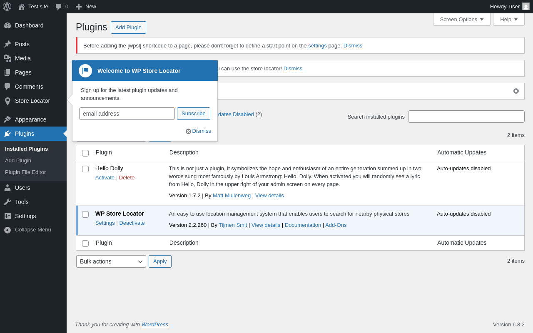Delete the Hello Dolly plugin
Viewport: 533px width, 333px height.
pyautogui.click(x=127, y=177)
